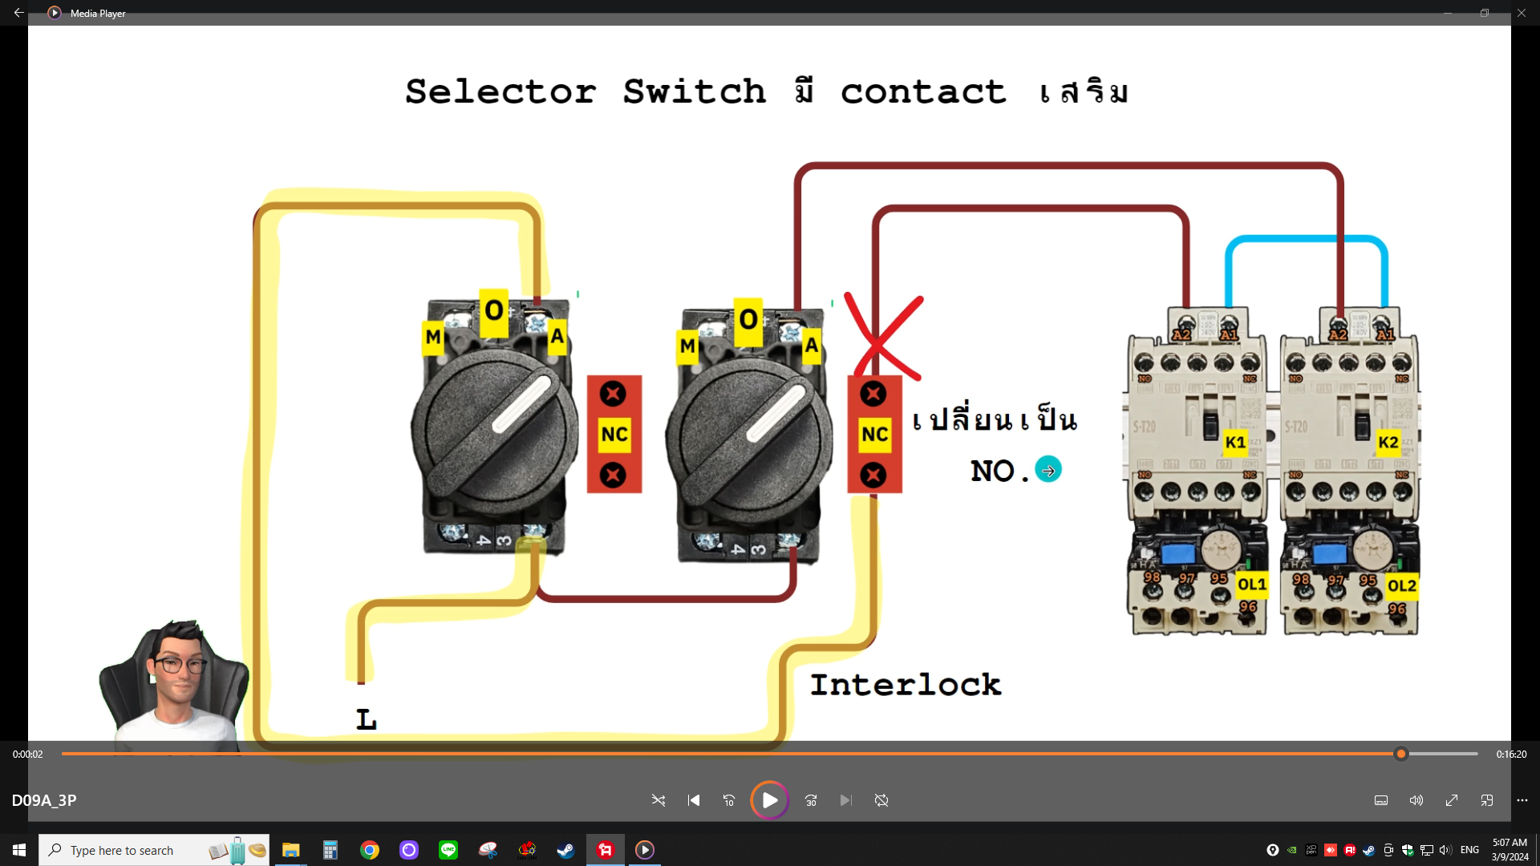Viewport: 1540px width, 866px height.
Task: Toggle repeat mode icon
Action: pyautogui.click(x=881, y=800)
